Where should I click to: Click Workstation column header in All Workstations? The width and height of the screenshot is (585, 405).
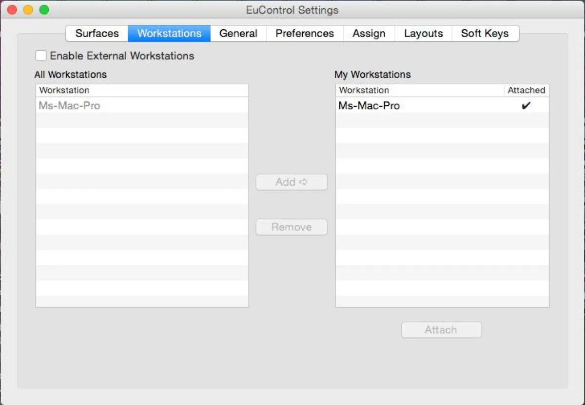pyautogui.click(x=142, y=90)
